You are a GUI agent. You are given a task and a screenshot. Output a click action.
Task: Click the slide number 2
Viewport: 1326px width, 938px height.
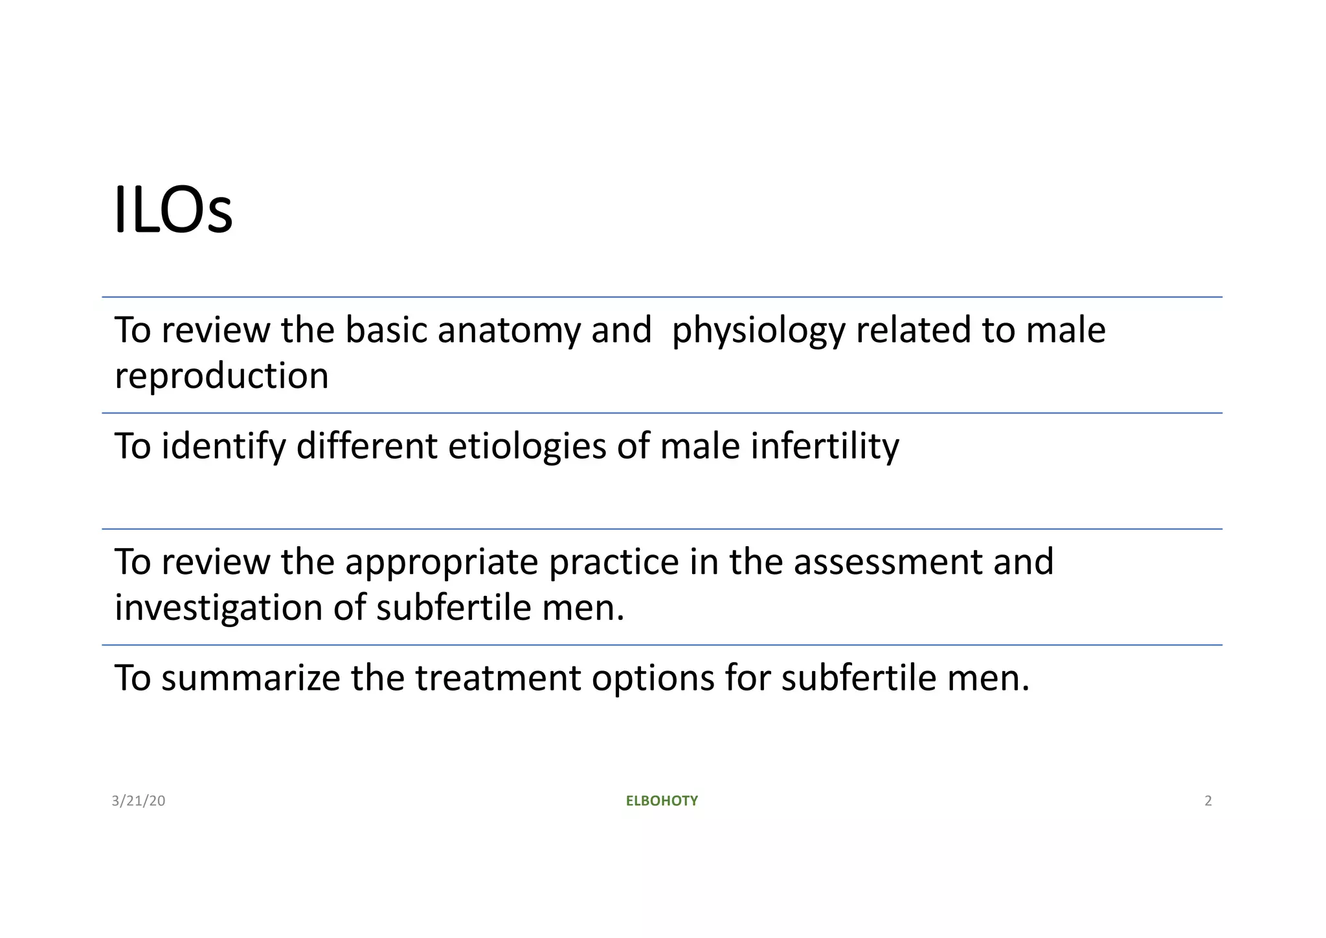(1208, 801)
